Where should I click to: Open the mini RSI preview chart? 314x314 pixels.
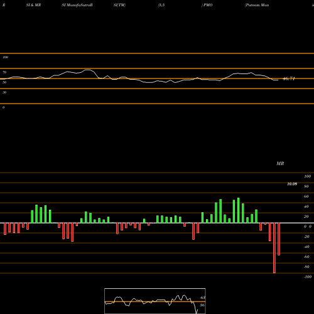(155, 301)
